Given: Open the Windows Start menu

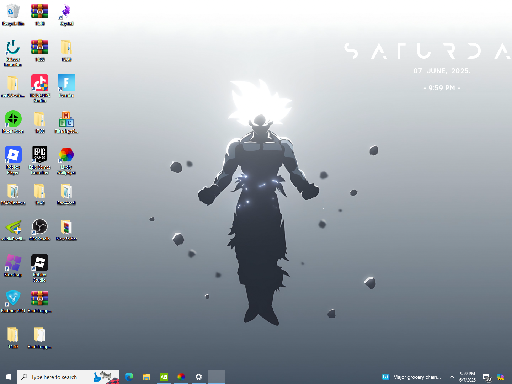Looking at the screenshot, I should coord(9,377).
